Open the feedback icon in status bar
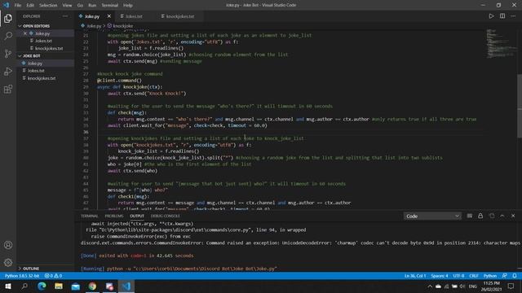 coord(505,276)
